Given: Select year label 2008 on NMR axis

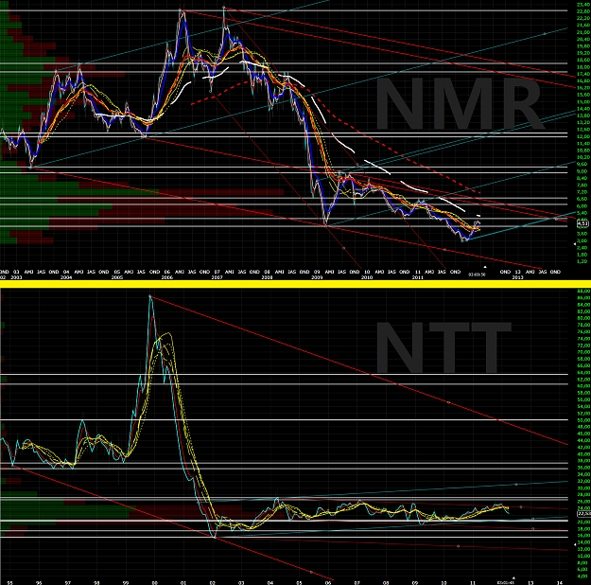Looking at the screenshot, I should 267,277.
